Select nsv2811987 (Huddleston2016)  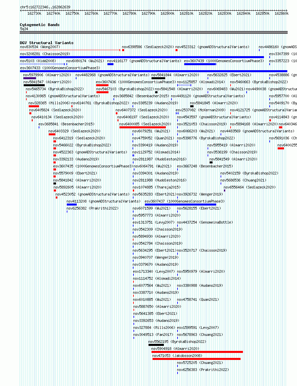pyautogui.click(x=160, y=159)
